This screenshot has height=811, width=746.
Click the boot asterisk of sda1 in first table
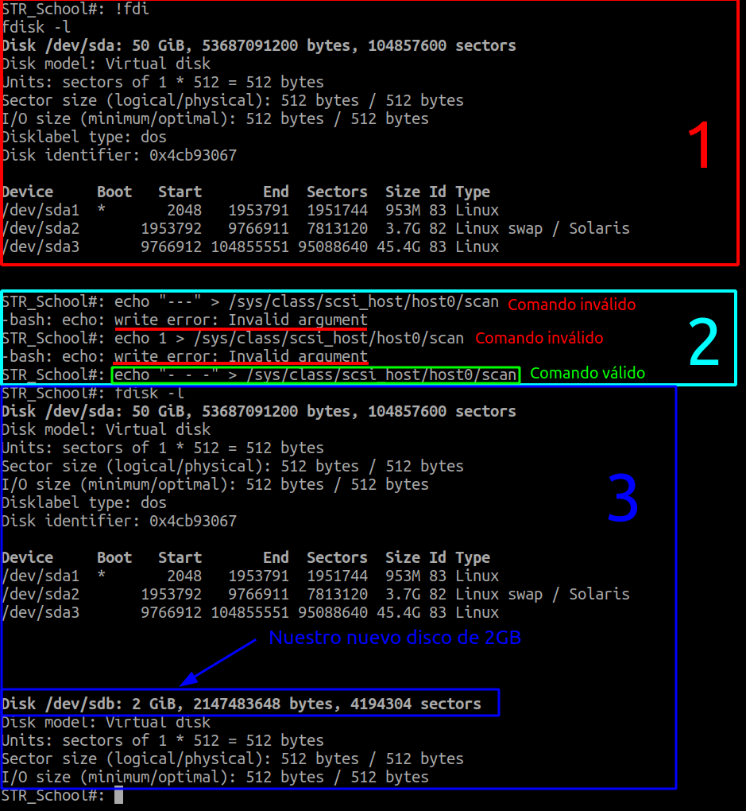pos(102,209)
